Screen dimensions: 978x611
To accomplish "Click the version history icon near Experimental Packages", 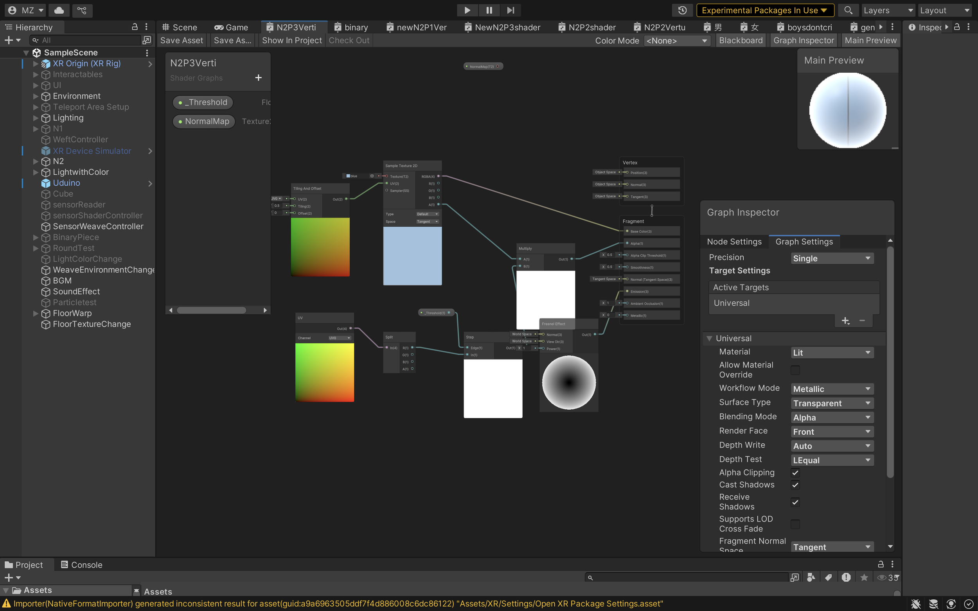I will coord(683,10).
